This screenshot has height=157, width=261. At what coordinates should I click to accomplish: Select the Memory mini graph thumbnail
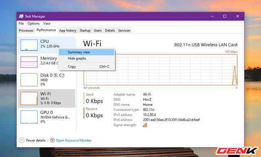29,62
